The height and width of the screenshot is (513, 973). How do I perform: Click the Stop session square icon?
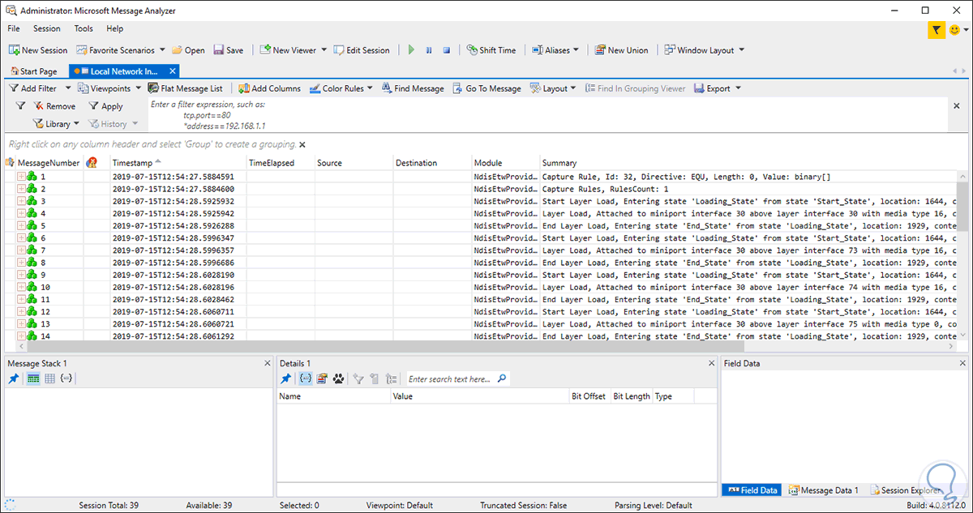(x=446, y=50)
